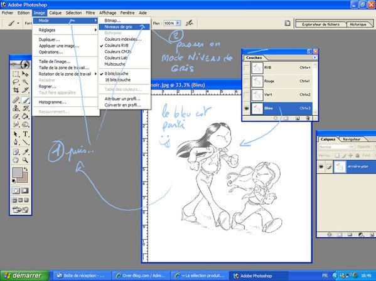
Task: Reset default colors small icon
Action: 14,181
